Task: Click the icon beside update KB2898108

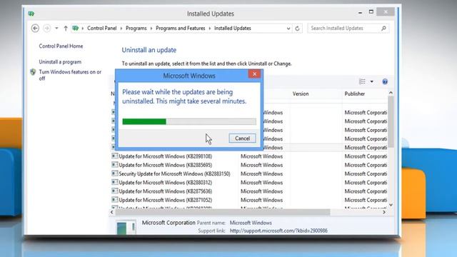Action: click(x=114, y=156)
